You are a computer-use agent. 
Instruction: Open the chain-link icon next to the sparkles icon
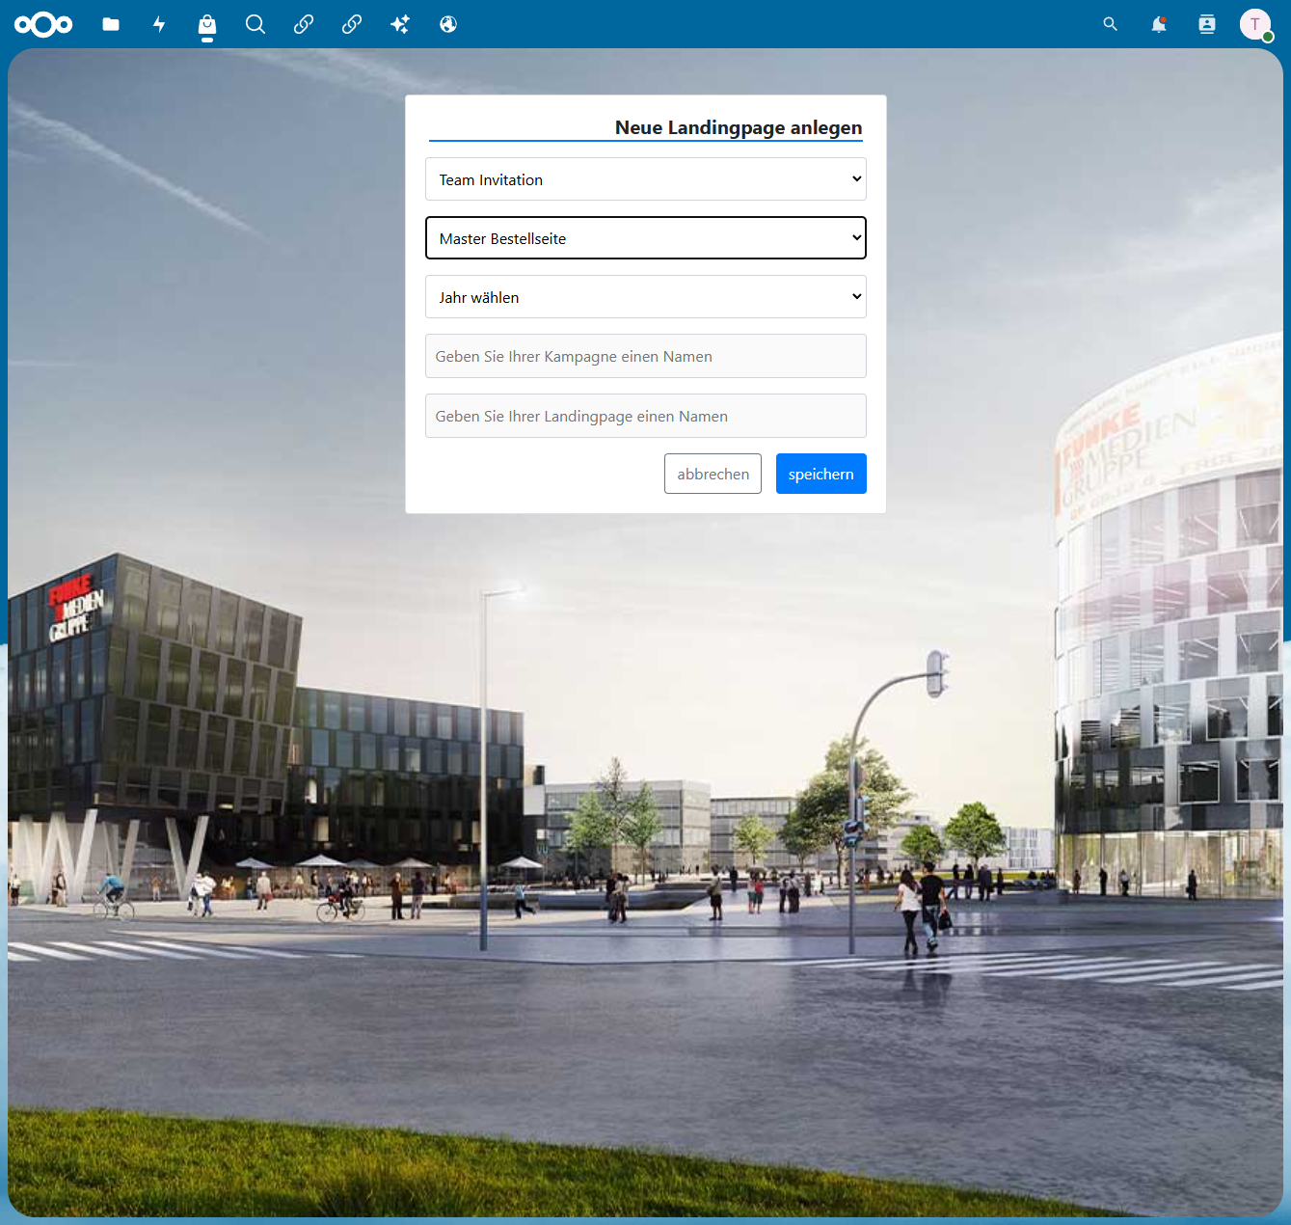[352, 24]
